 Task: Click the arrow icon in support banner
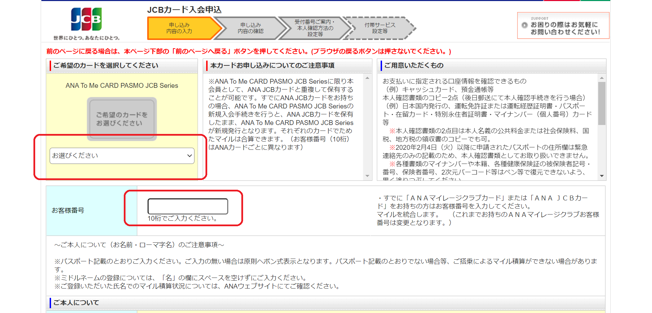[x=524, y=25]
